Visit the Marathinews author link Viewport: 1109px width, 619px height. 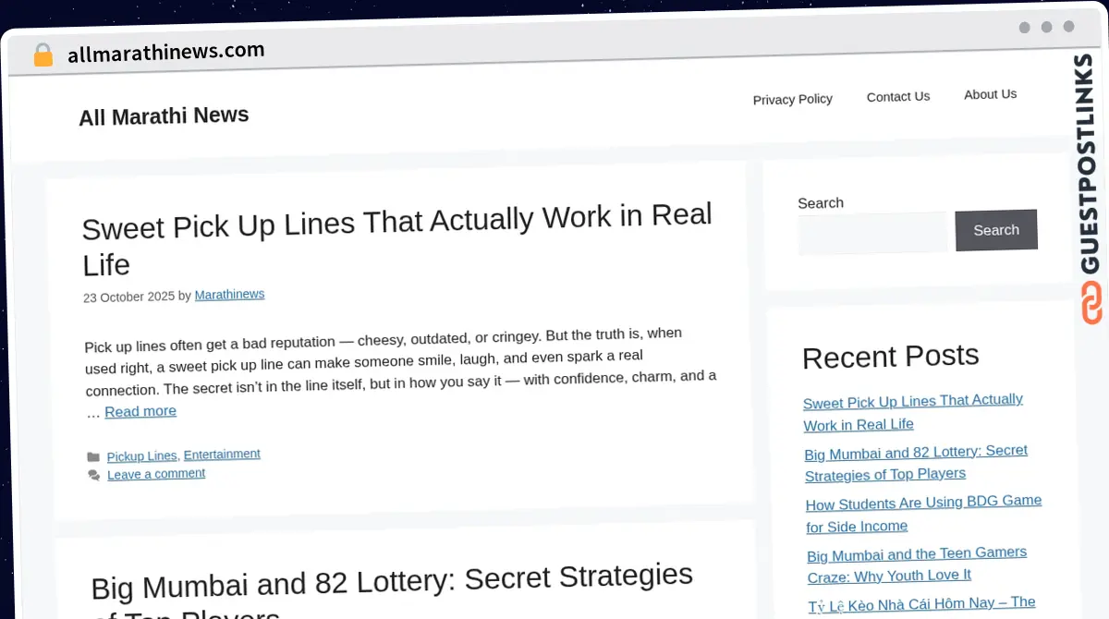(x=229, y=295)
